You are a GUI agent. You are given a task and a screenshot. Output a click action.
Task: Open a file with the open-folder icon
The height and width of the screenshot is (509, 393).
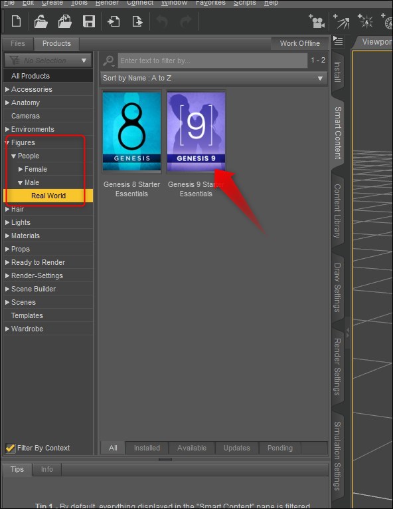(x=40, y=21)
